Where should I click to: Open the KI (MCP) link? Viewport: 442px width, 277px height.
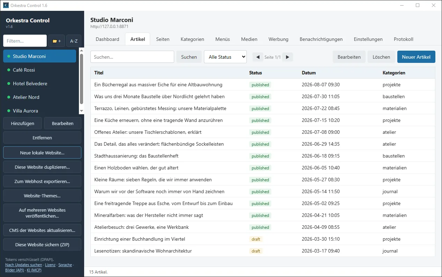click(34, 270)
